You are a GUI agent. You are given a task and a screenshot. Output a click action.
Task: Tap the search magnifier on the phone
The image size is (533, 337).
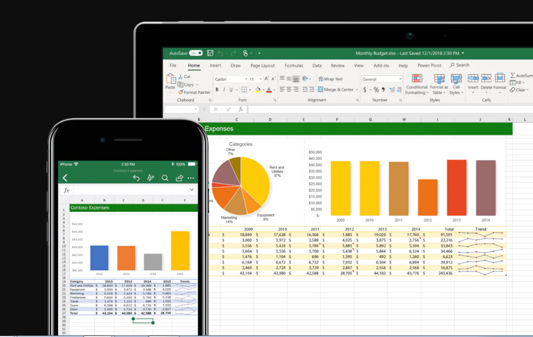165,178
